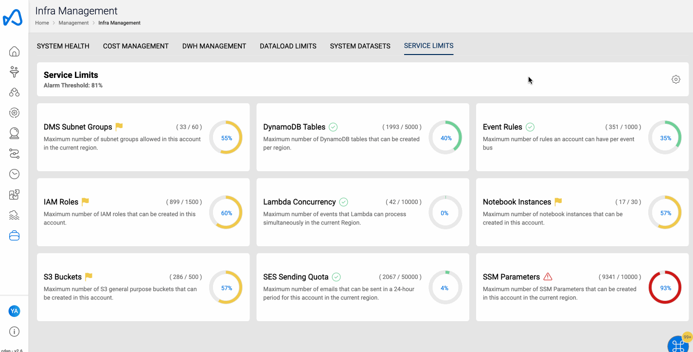Click the yellow flag beside S3 Buckets
The height and width of the screenshot is (352, 693).
(89, 277)
